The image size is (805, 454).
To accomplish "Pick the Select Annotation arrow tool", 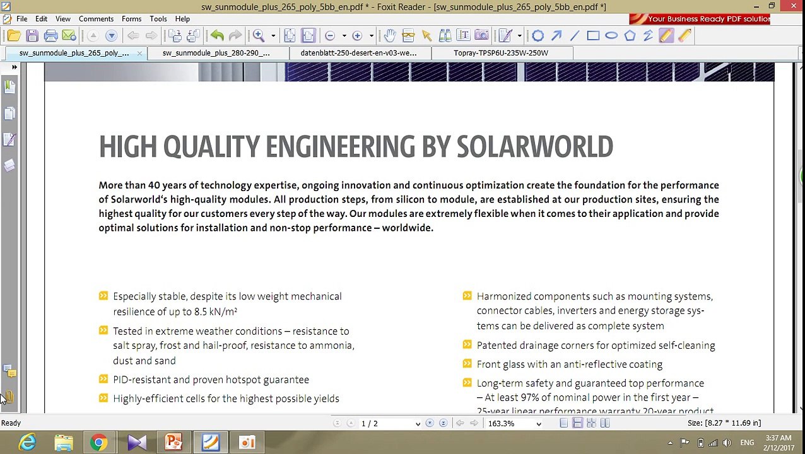I will tap(426, 36).
